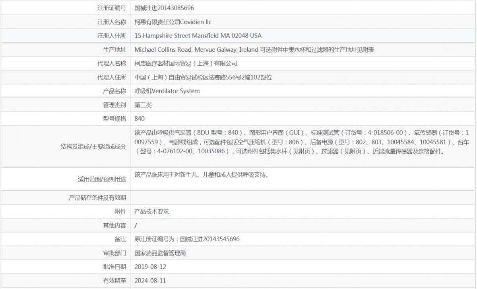Select the remark 原注册证编号为：国械注进20143545696

tap(187, 239)
